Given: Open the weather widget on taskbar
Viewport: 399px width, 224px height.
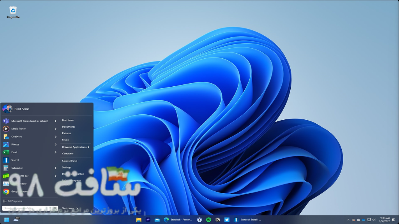Looking at the screenshot, I should point(16,219).
